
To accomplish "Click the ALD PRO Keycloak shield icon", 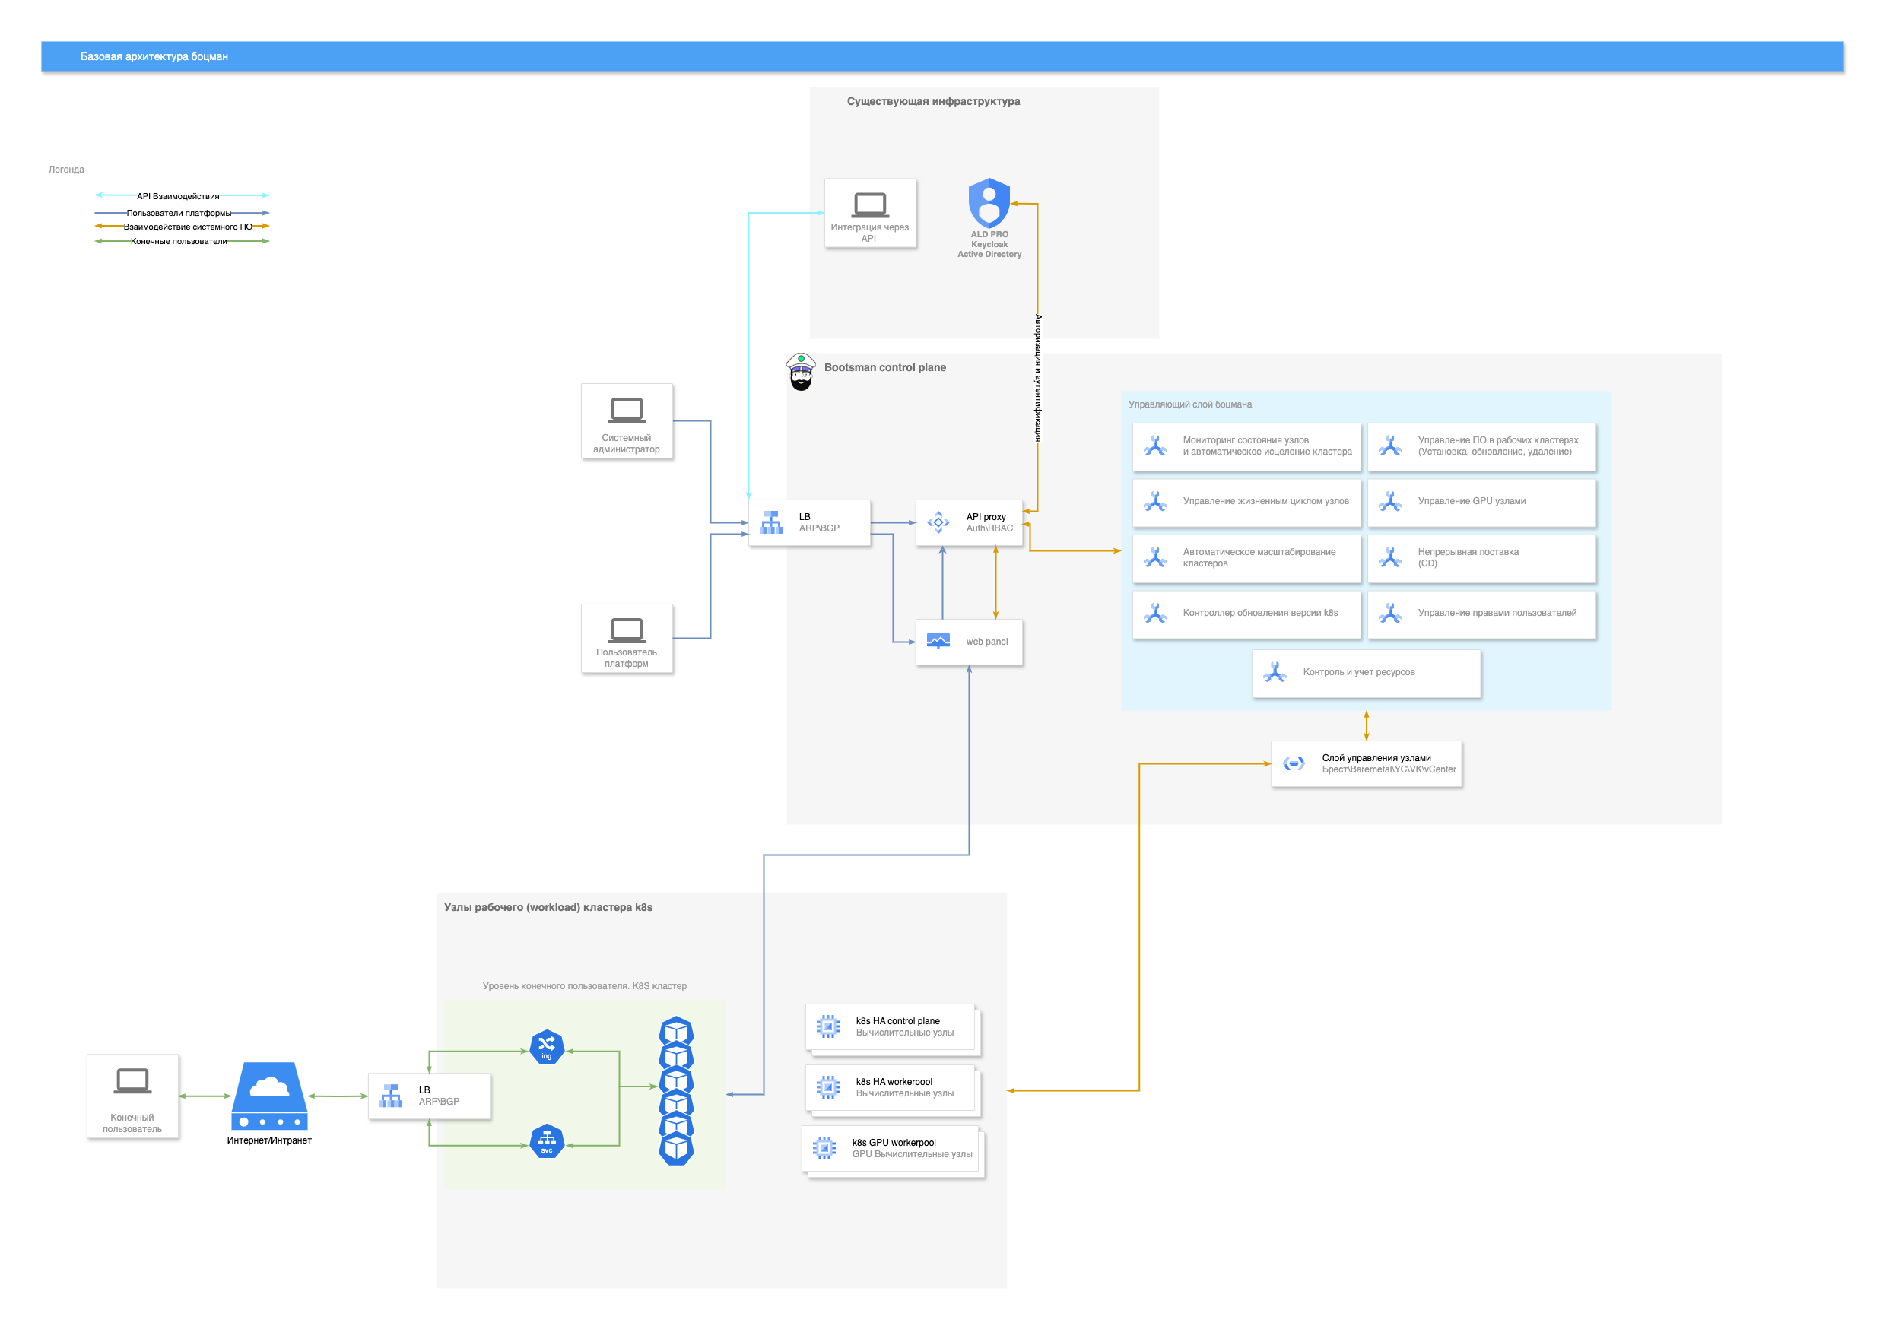I will 989,203.
